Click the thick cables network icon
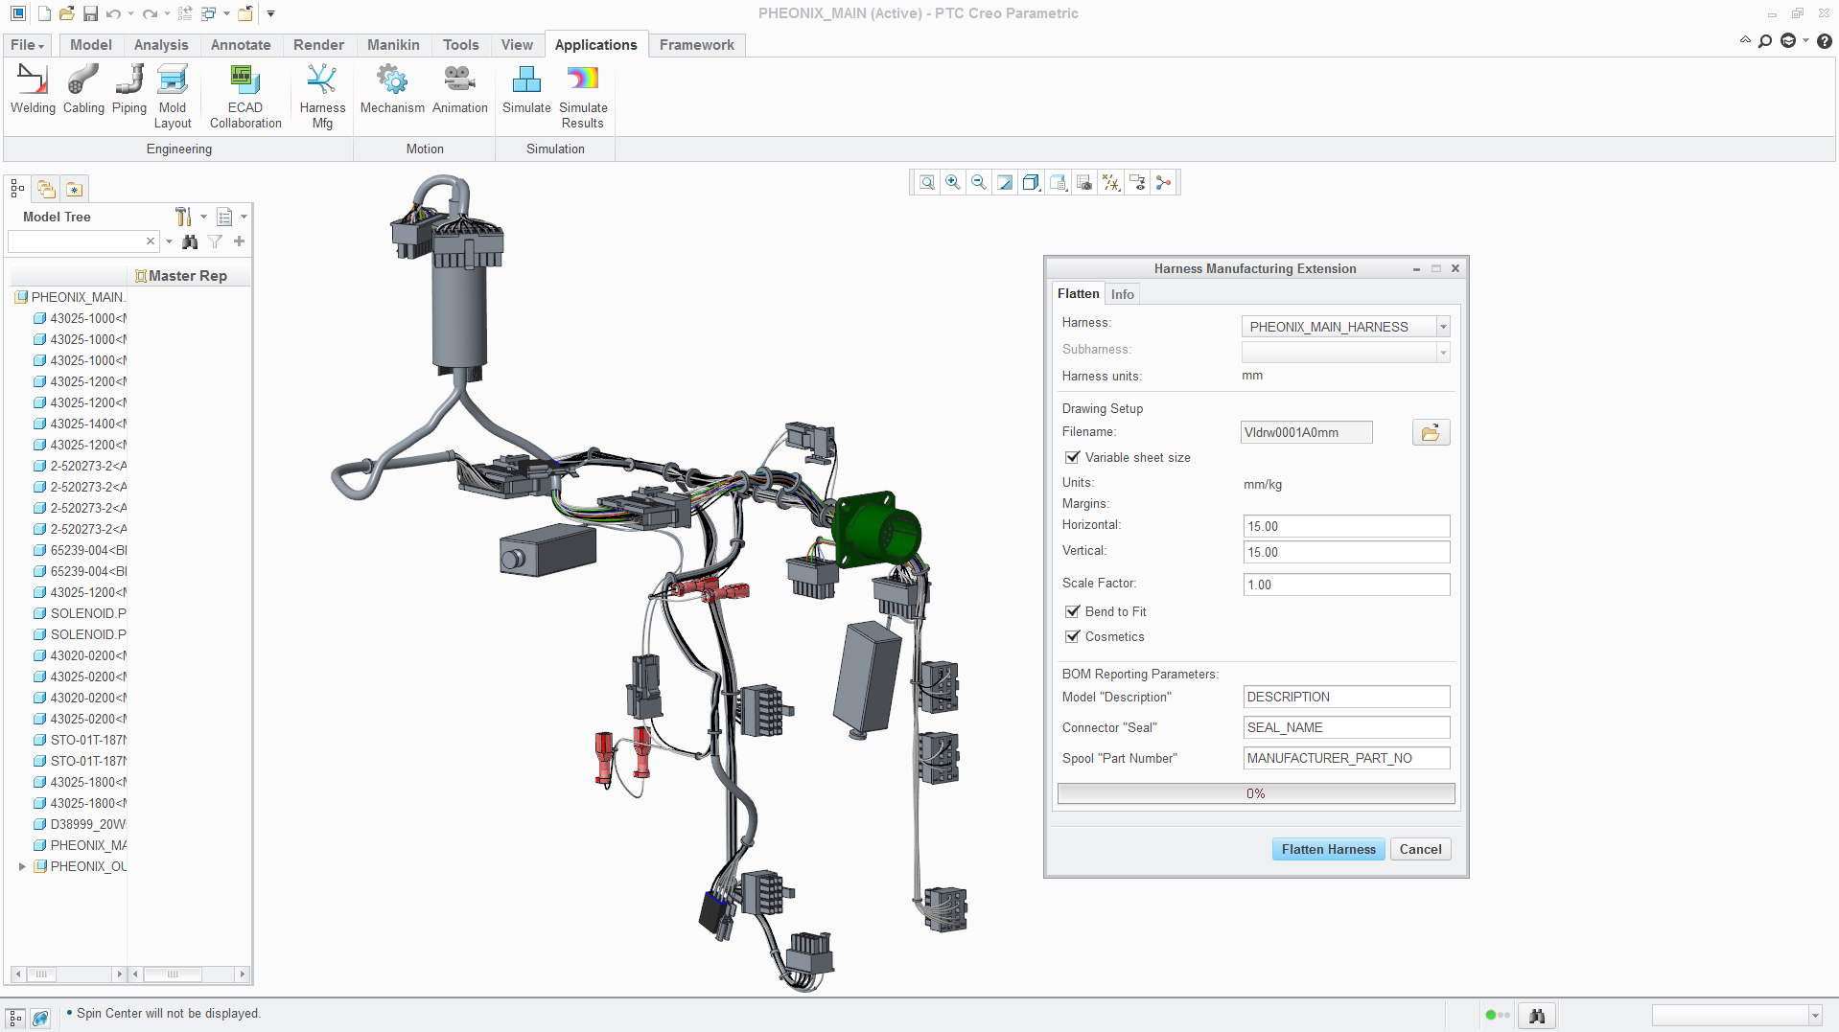 (x=1163, y=182)
